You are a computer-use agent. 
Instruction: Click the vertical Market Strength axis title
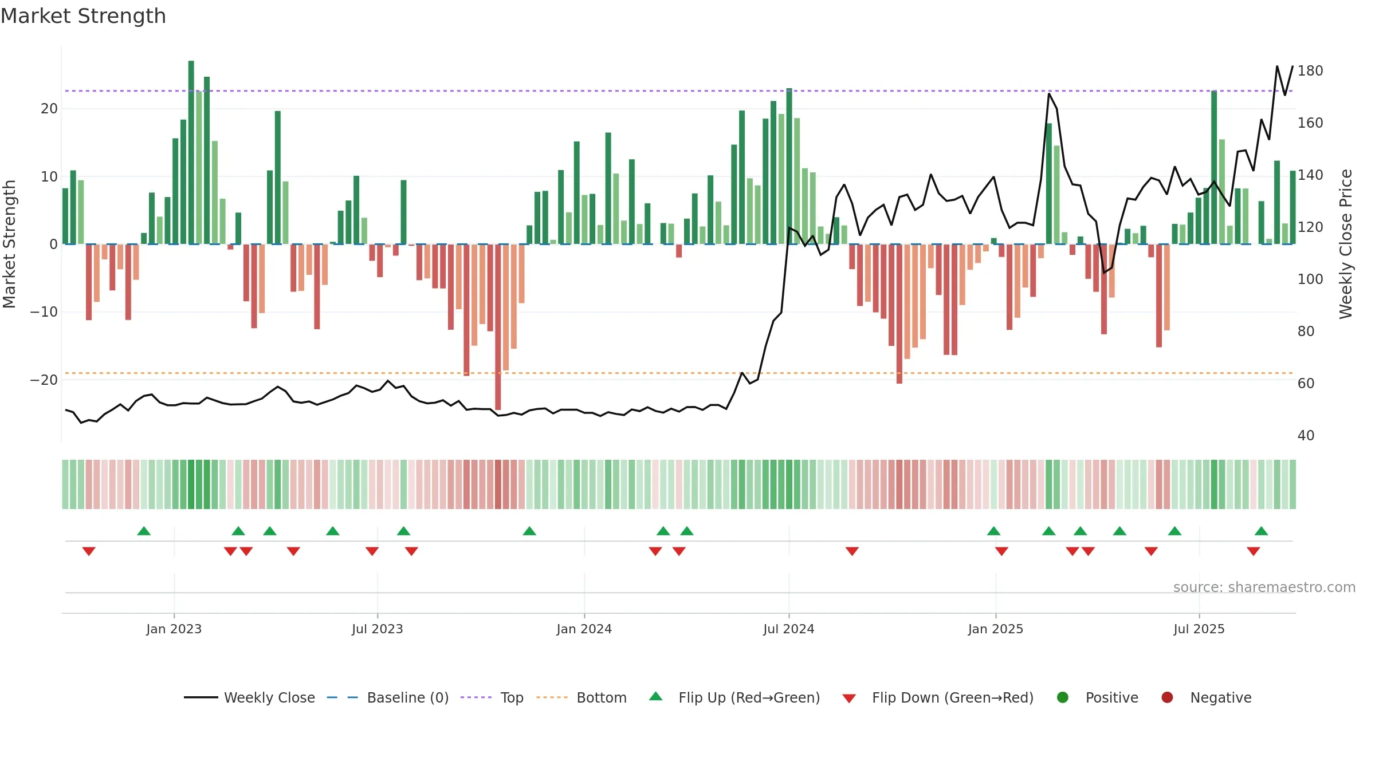(9, 244)
